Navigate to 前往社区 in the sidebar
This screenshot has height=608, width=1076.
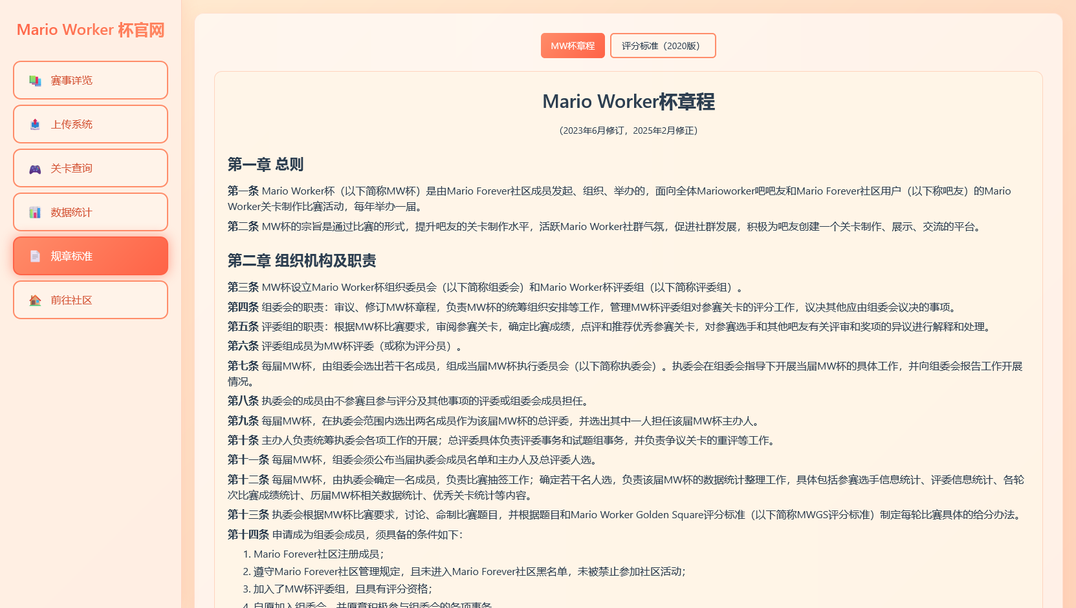(91, 300)
